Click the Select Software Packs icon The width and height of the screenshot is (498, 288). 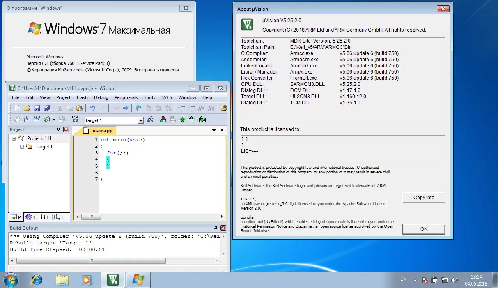[x=192, y=120]
